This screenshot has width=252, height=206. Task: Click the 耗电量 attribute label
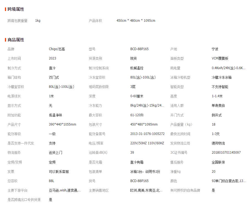click(x=175, y=68)
